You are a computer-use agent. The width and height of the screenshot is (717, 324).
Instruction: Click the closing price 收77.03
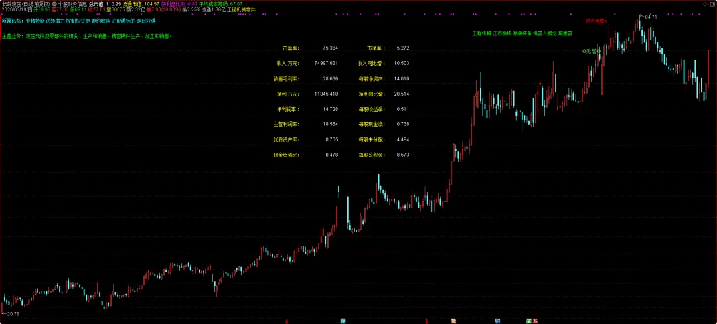(97, 9)
